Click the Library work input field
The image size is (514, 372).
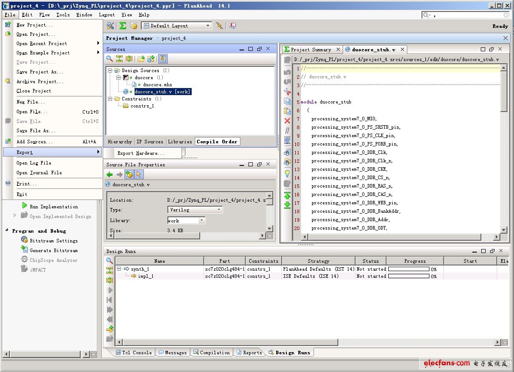pyautogui.click(x=182, y=220)
